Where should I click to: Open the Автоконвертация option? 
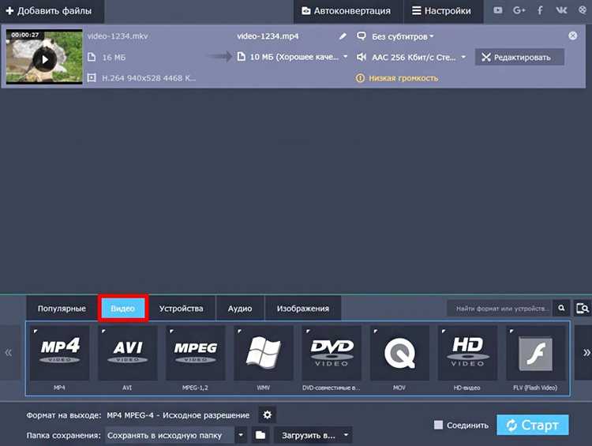click(x=347, y=11)
